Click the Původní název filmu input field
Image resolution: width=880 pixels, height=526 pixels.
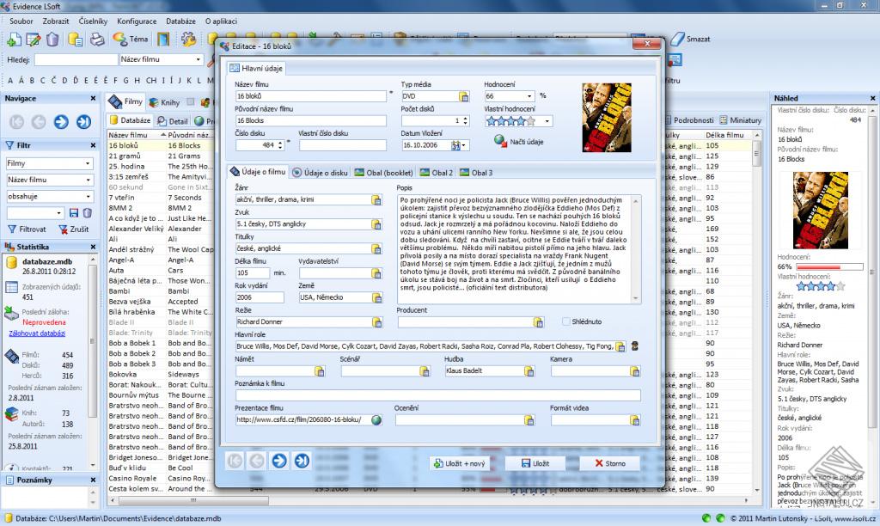tap(310, 120)
